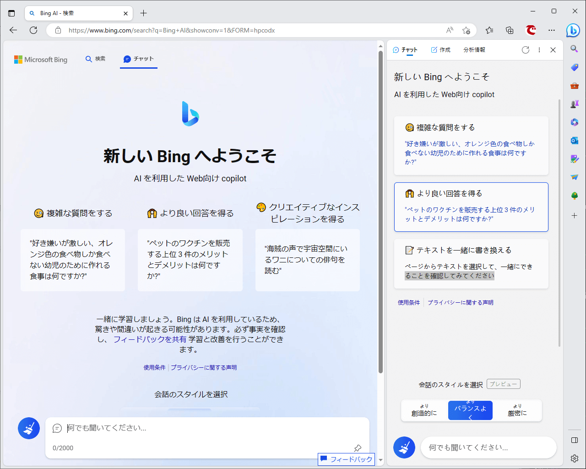The height and width of the screenshot is (469, 586).
Task: Send feedback via フィードバック button
Action: (x=346, y=459)
